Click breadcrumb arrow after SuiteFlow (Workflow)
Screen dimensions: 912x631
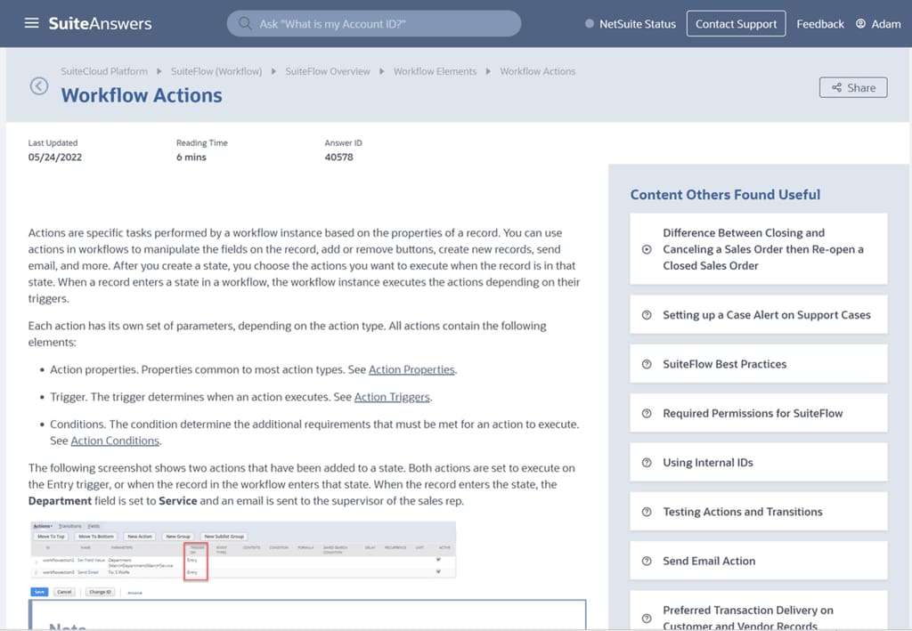click(x=273, y=71)
